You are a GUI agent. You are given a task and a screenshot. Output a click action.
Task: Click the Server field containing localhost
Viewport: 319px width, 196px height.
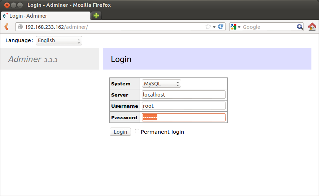(x=184, y=95)
